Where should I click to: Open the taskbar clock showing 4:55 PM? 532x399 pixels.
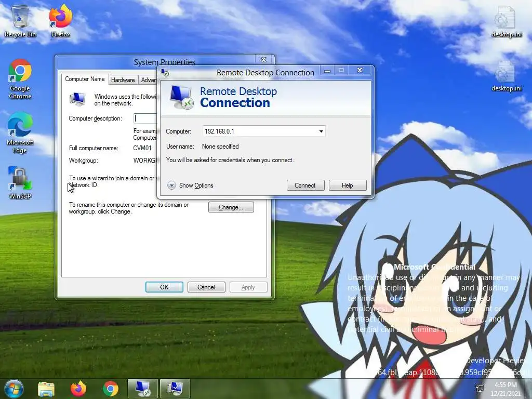coord(506,389)
